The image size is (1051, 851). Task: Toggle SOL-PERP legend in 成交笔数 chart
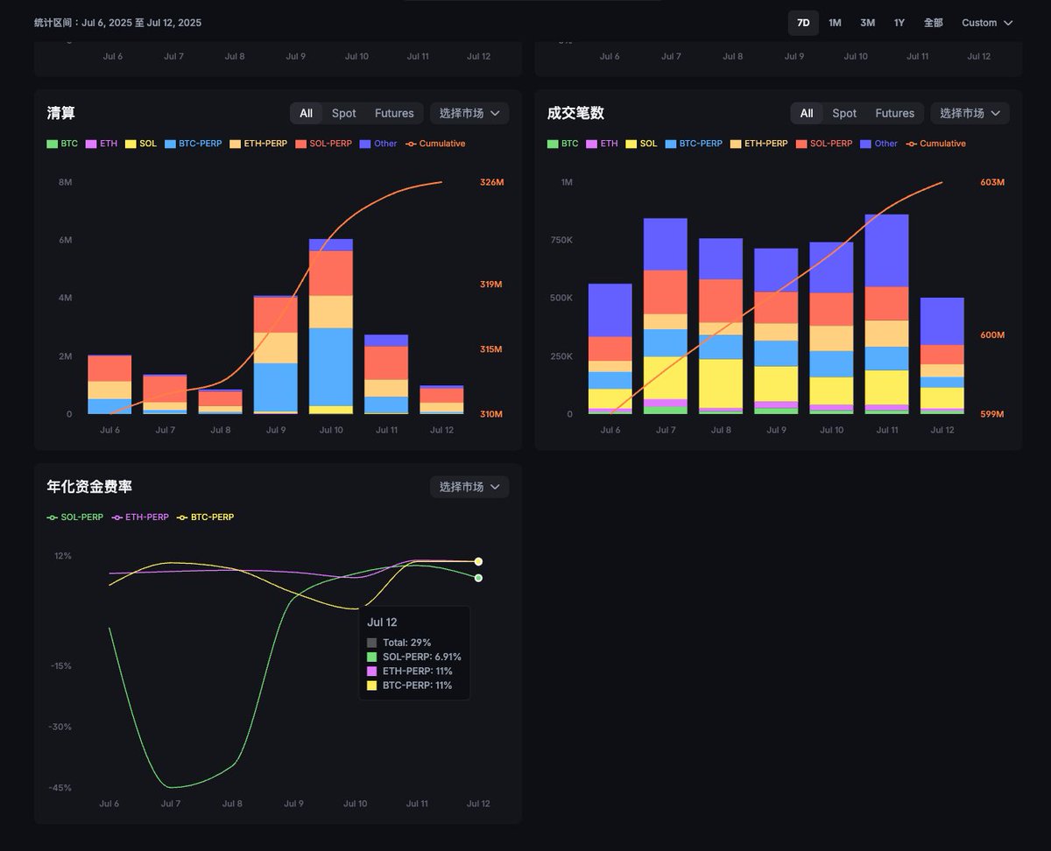coord(823,144)
